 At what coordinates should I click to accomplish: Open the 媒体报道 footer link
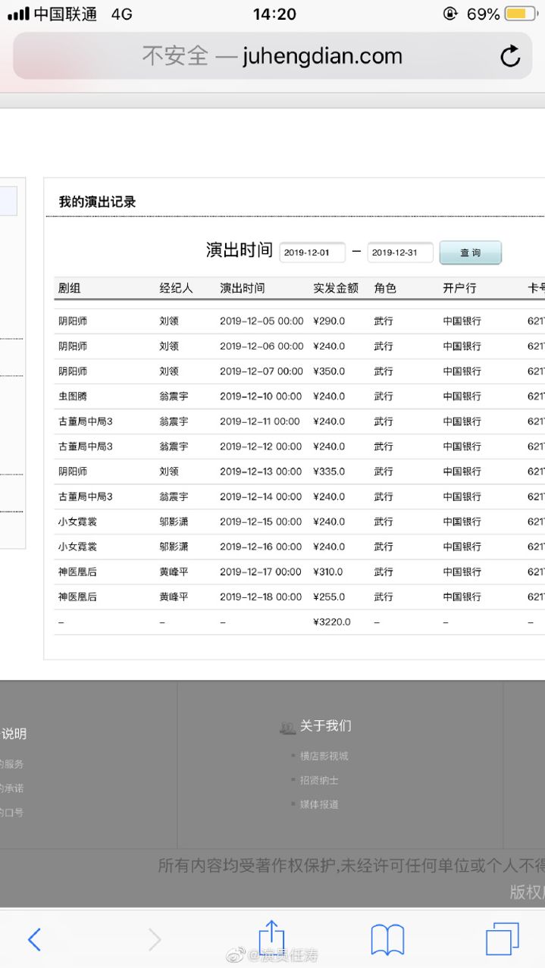pyautogui.click(x=319, y=804)
